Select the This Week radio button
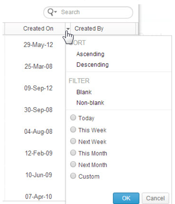 click(x=73, y=129)
